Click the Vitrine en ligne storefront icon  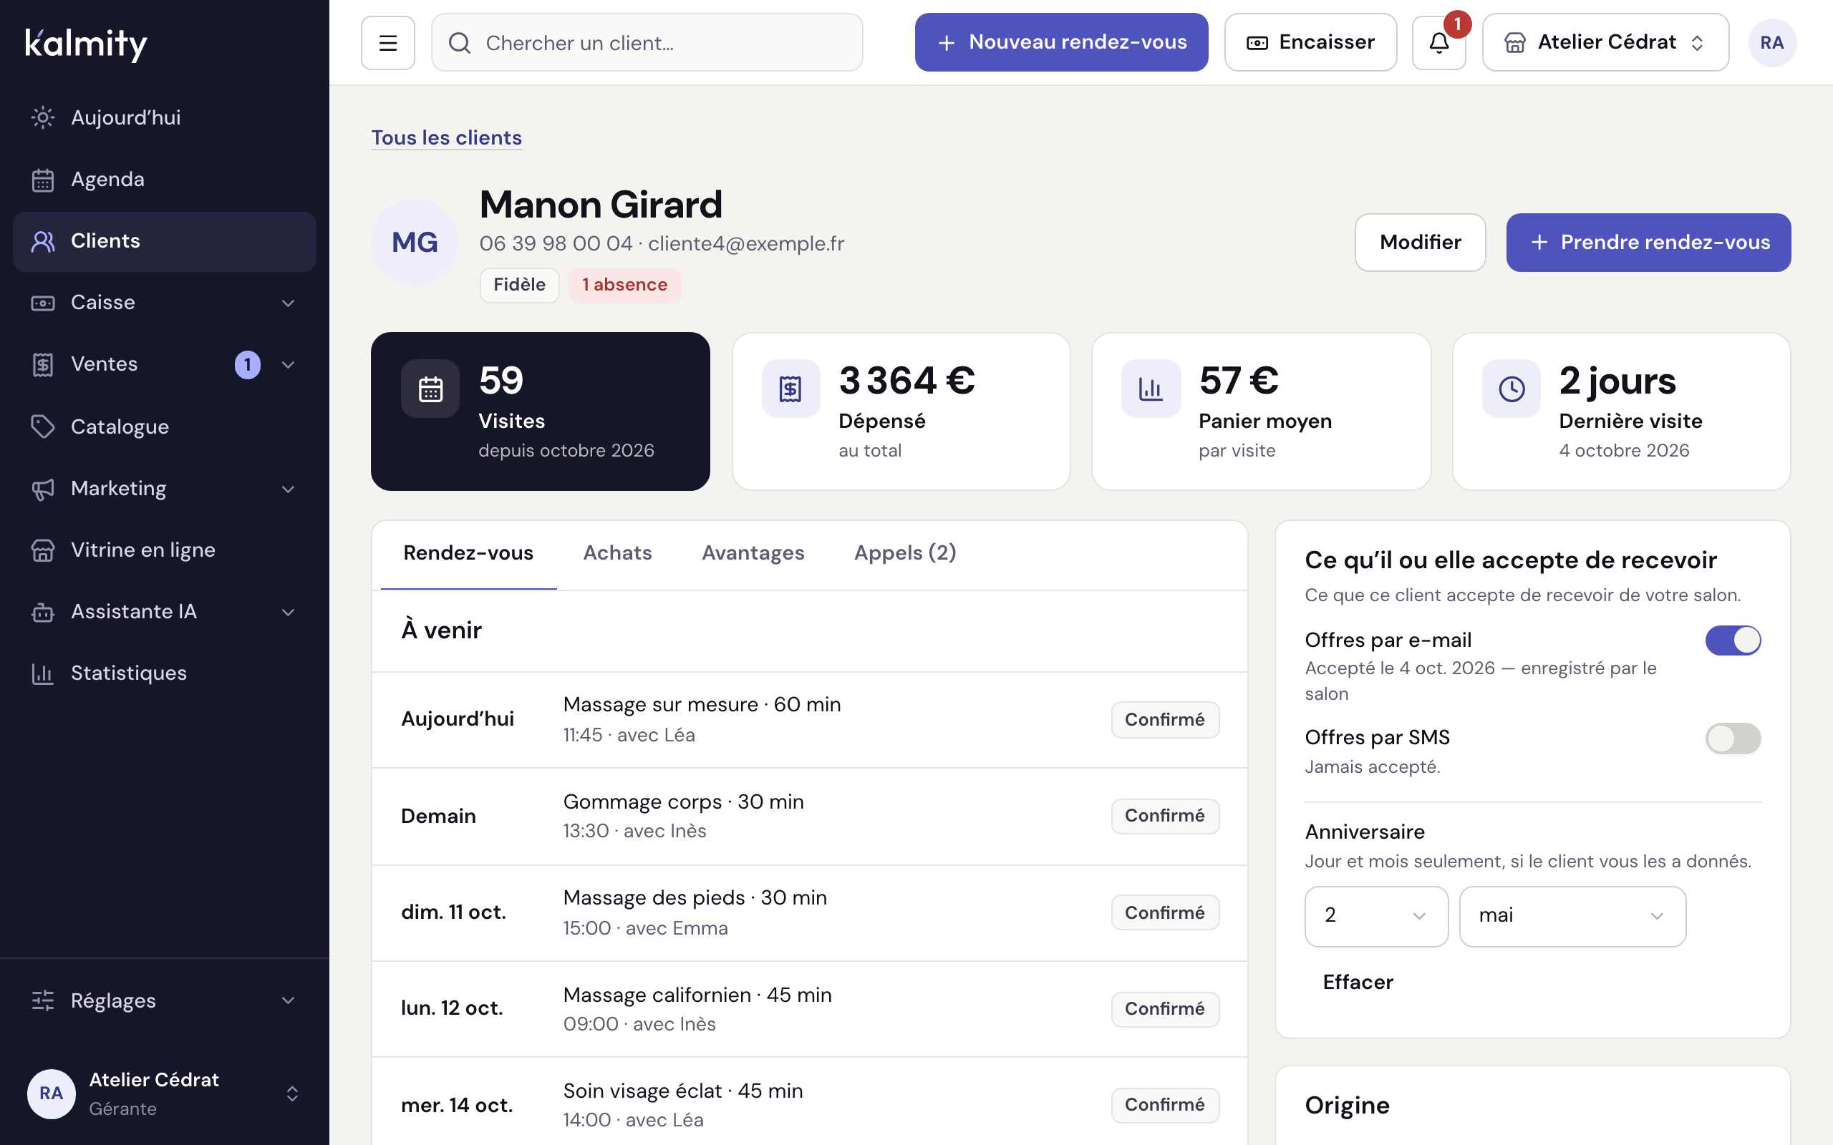pyautogui.click(x=42, y=550)
